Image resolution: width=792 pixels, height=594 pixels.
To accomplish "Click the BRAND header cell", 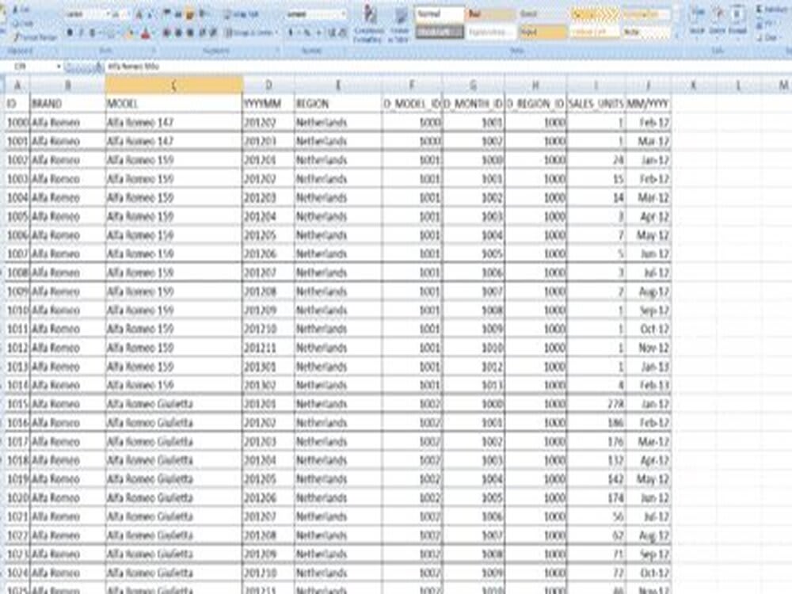I will pos(67,104).
